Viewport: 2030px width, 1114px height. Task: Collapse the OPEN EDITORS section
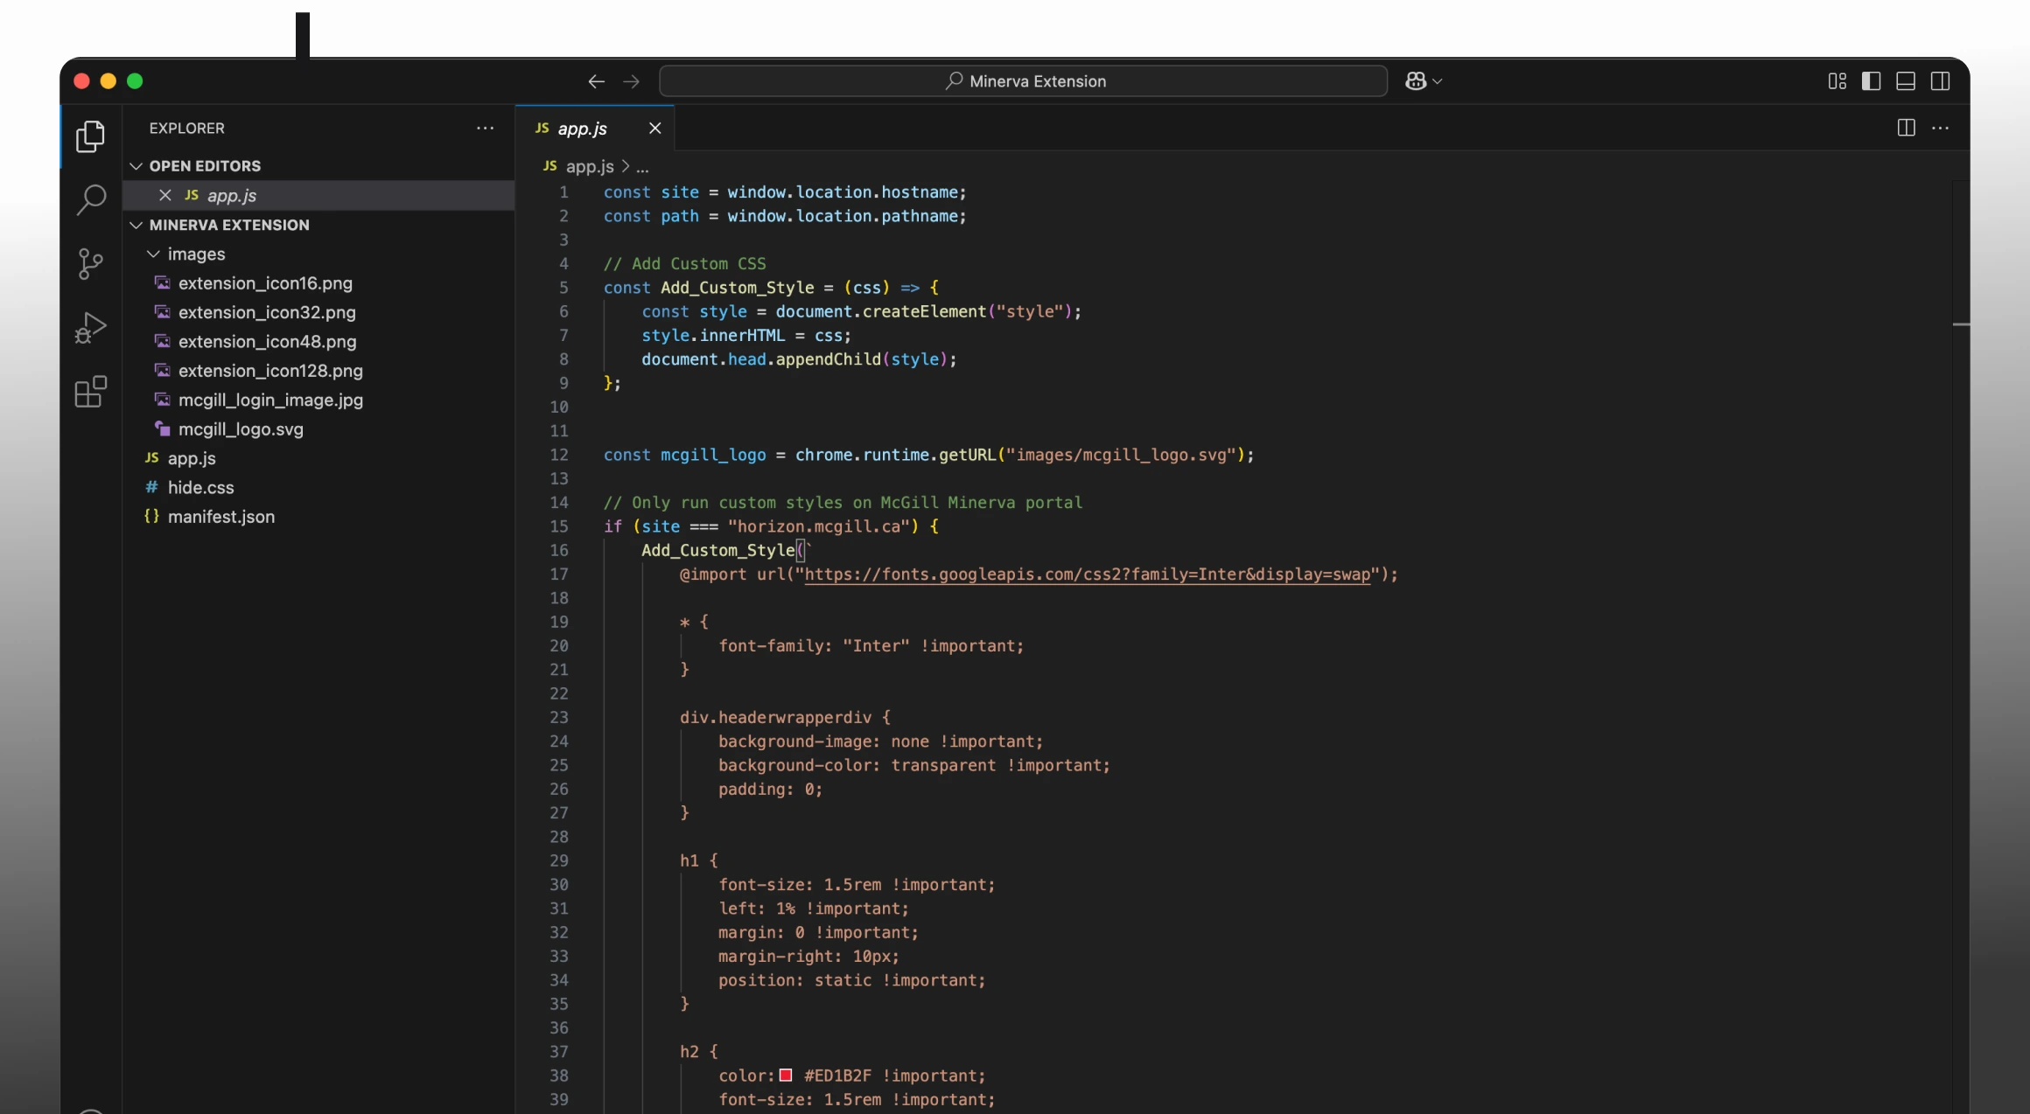pyautogui.click(x=136, y=165)
